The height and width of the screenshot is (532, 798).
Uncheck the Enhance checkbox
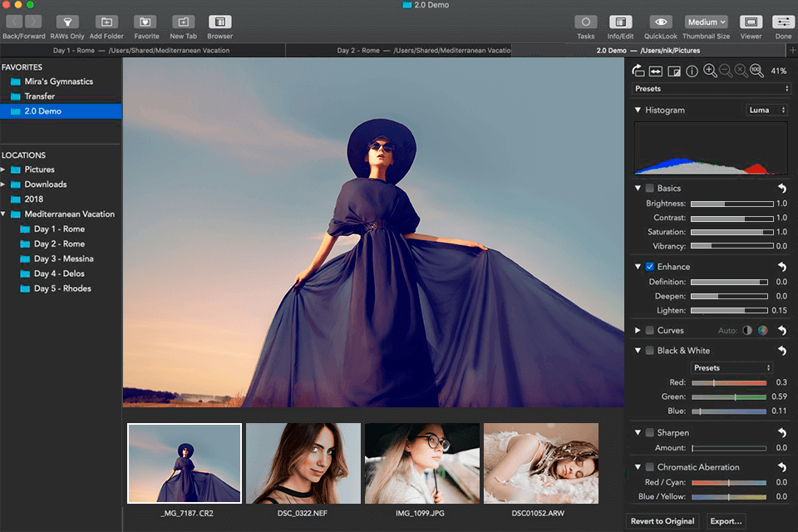point(650,267)
